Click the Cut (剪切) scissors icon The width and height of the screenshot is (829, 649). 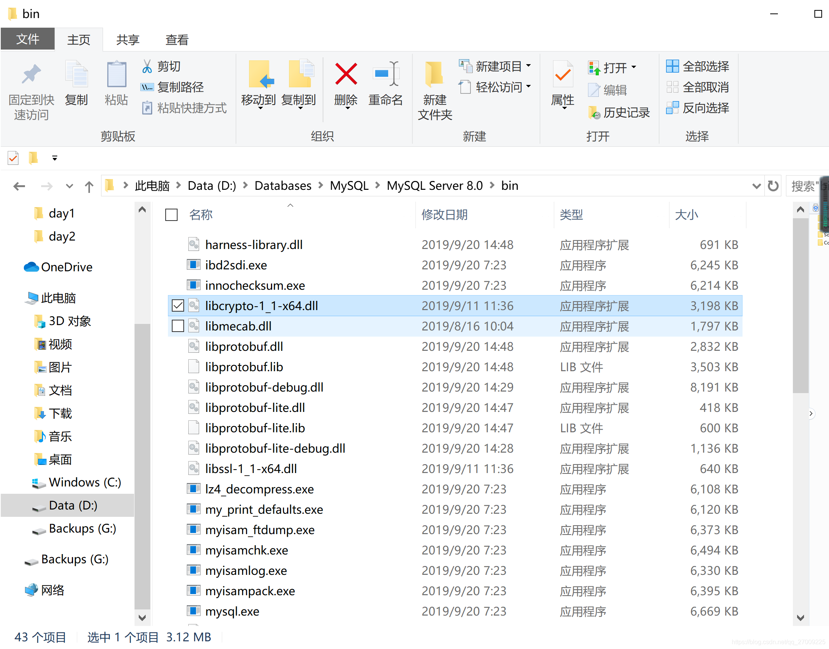[147, 66]
